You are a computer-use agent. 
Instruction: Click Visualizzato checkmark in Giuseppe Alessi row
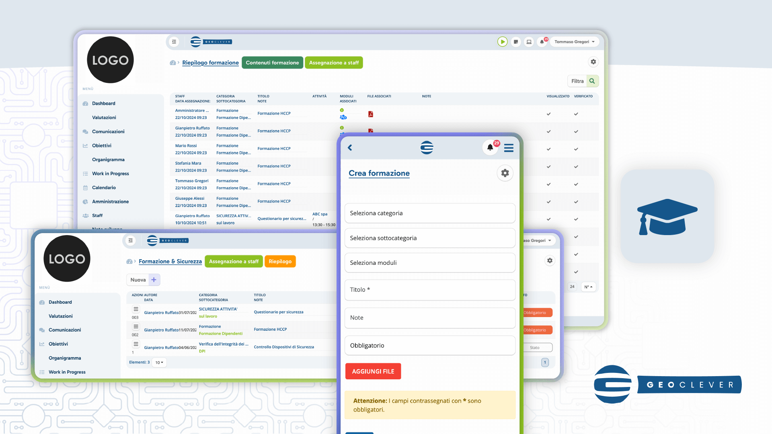pos(548,202)
